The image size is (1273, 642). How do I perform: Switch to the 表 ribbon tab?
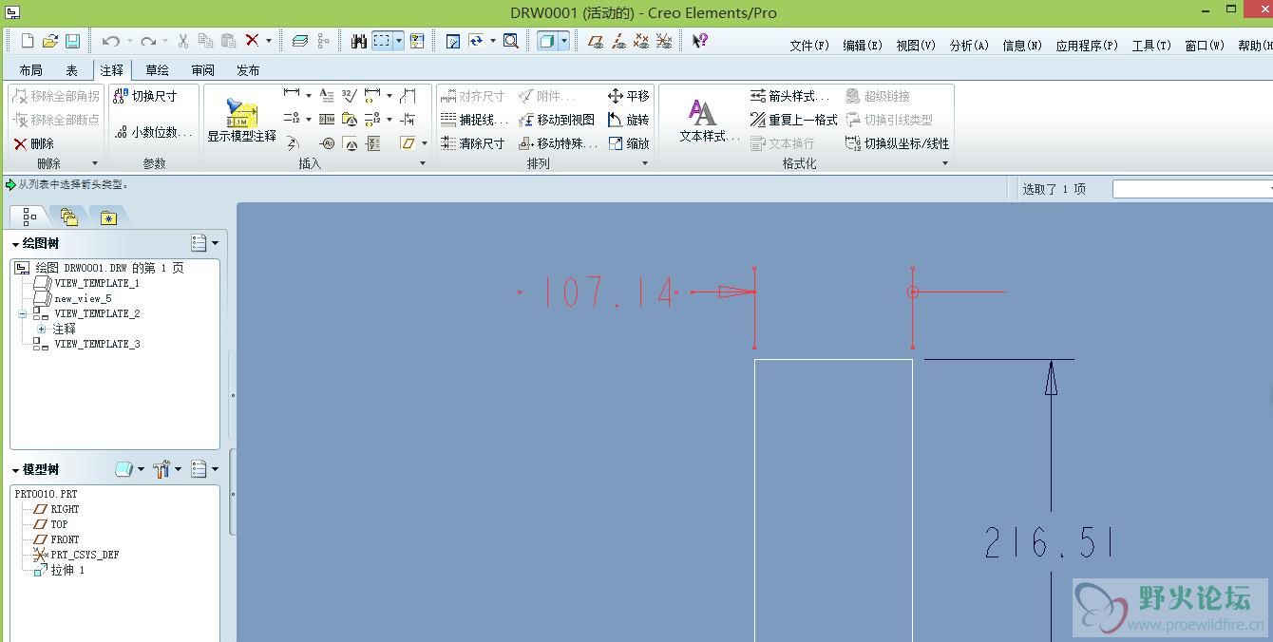coord(72,70)
